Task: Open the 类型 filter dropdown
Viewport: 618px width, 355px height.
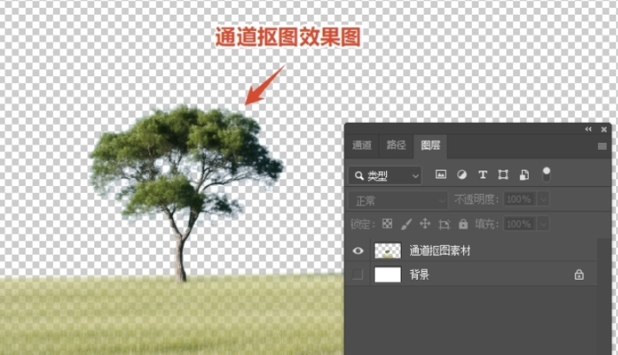Action: (x=385, y=176)
